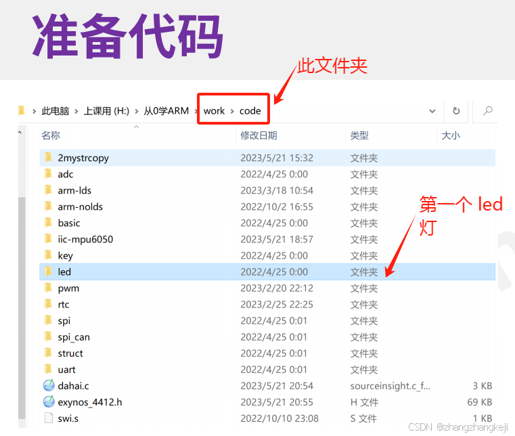
Task: Click folder icon of struct
Action: [48, 353]
